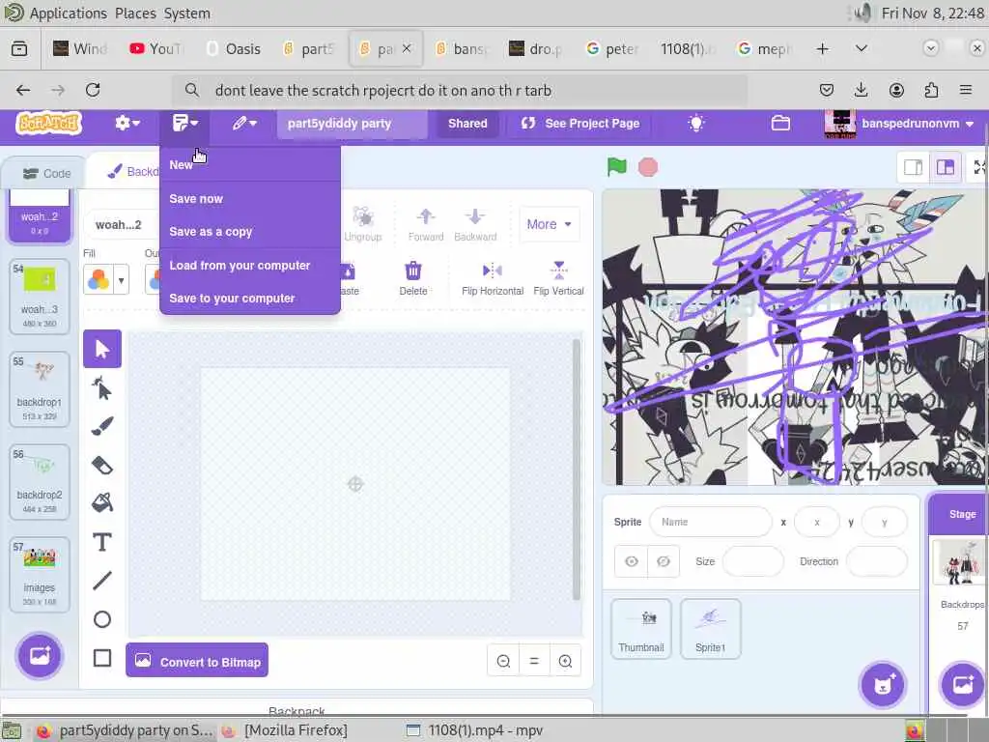Open banspedrunonvm account menu
The width and height of the screenshot is (989, 742).
click(x=899, y=123)
